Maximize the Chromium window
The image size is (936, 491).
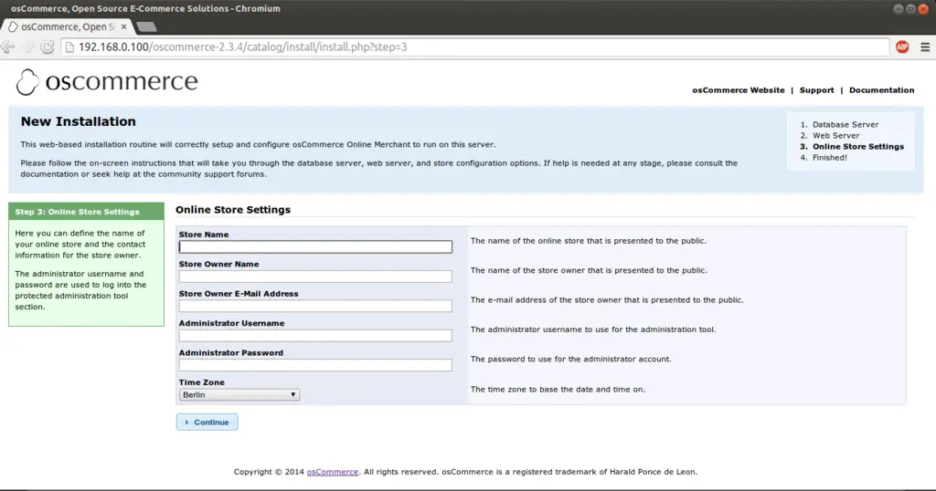click(910, 9)
